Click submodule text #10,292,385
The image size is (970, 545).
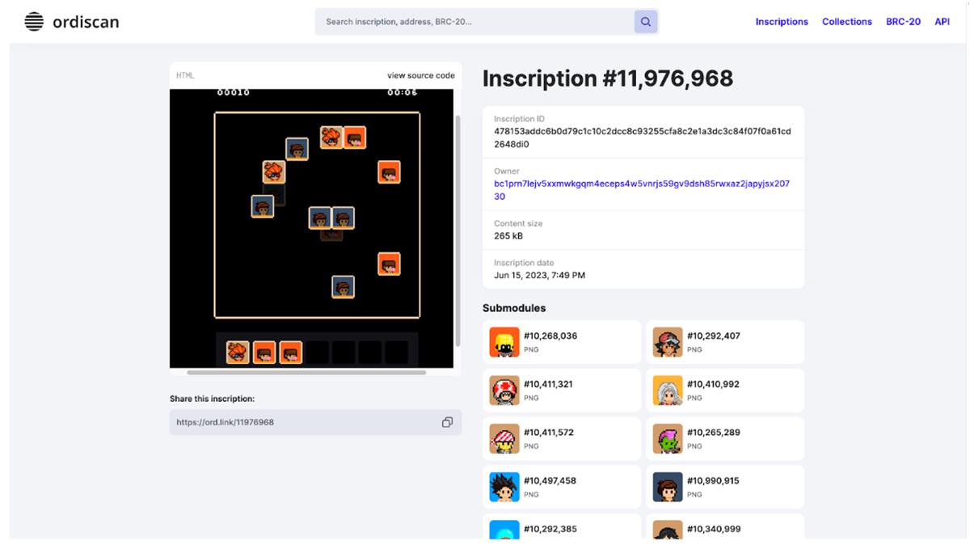coord(550,529)
